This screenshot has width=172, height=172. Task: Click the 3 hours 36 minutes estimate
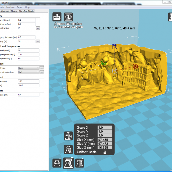coord(68,24)
